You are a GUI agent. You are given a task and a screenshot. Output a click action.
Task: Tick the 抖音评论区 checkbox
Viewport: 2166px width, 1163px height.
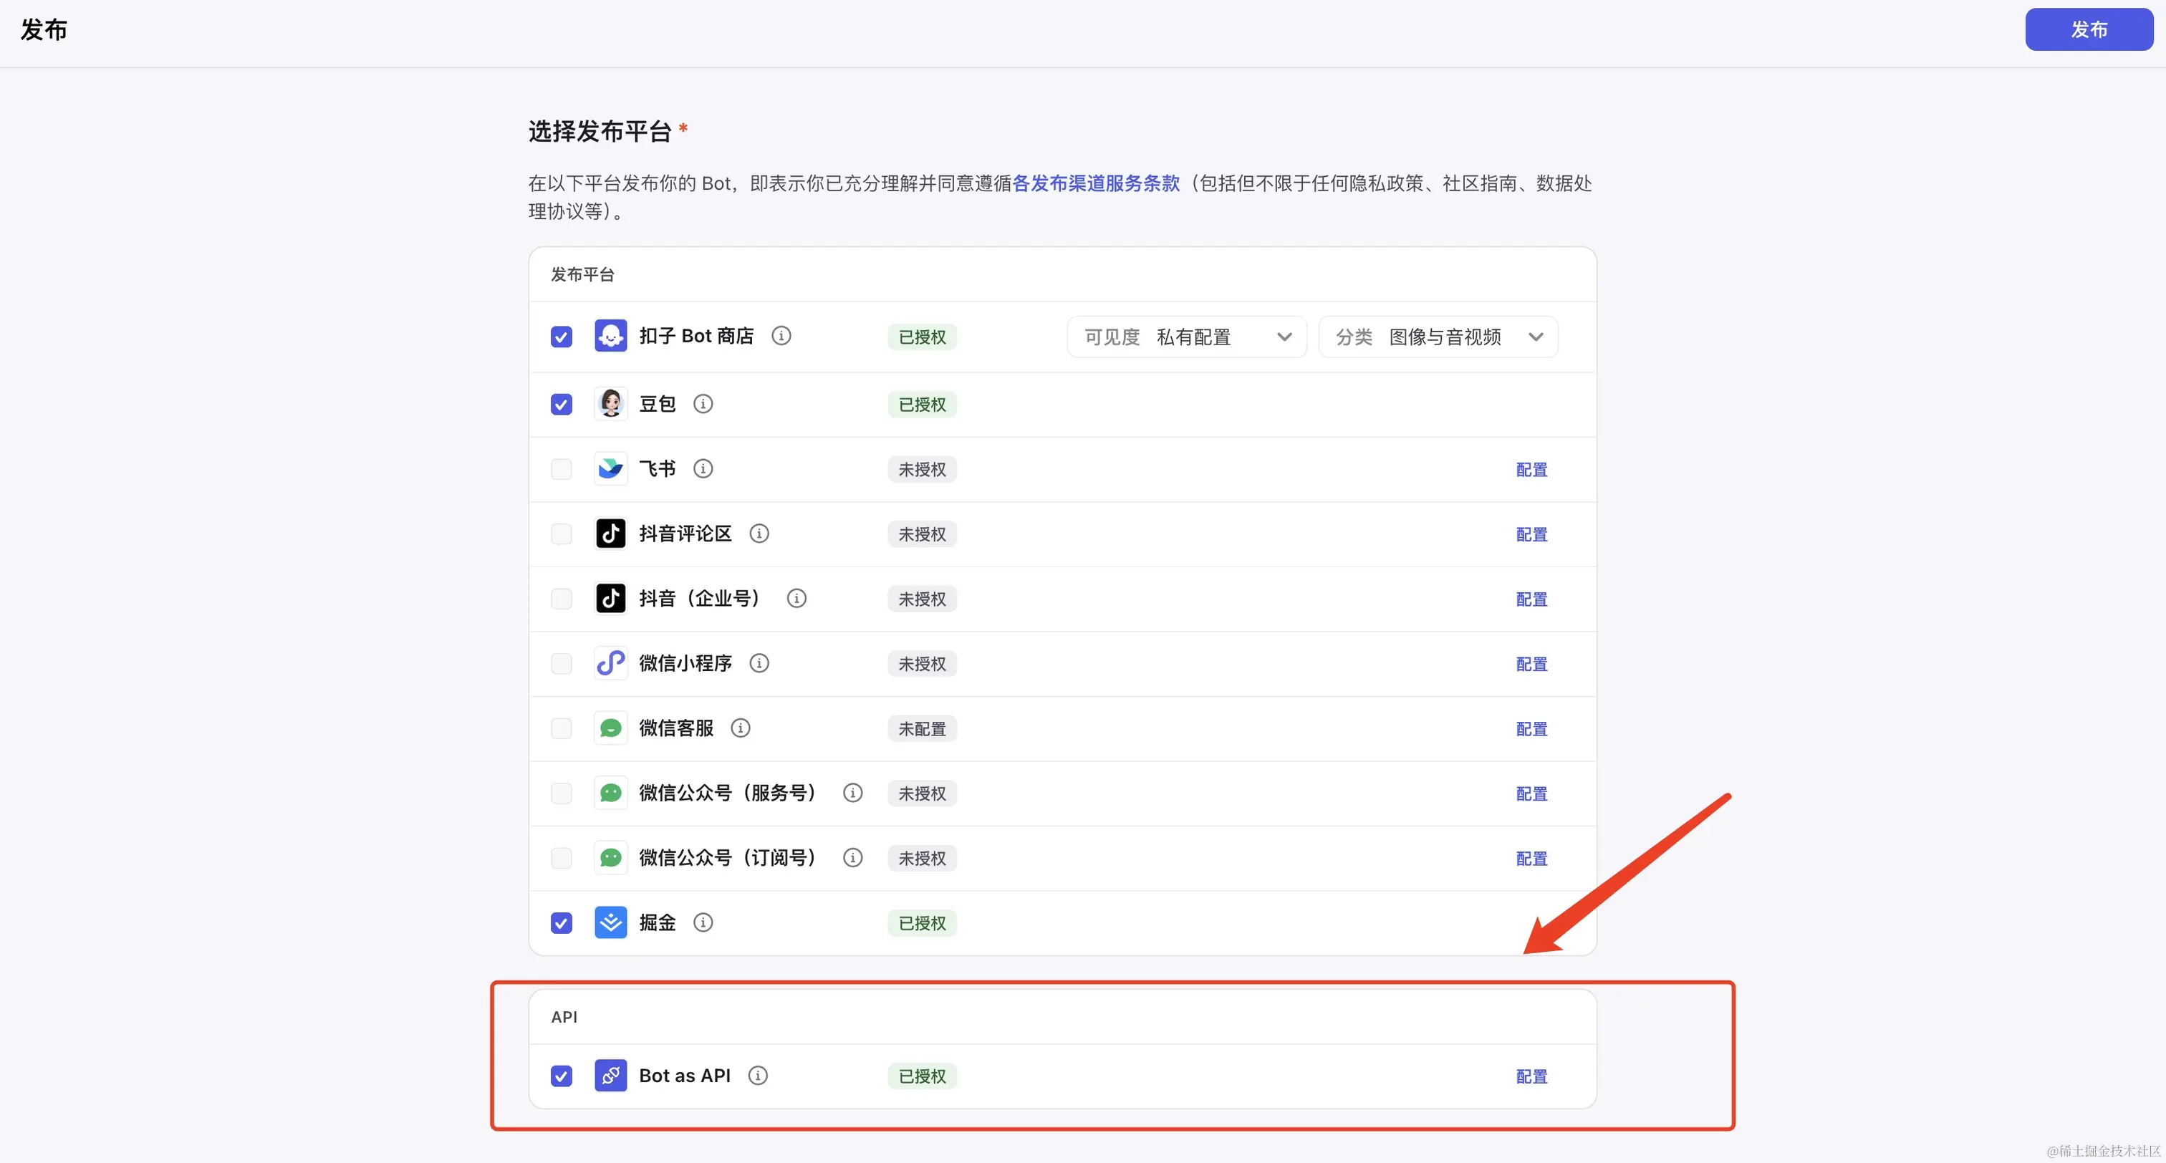click(x=561, y=534)
